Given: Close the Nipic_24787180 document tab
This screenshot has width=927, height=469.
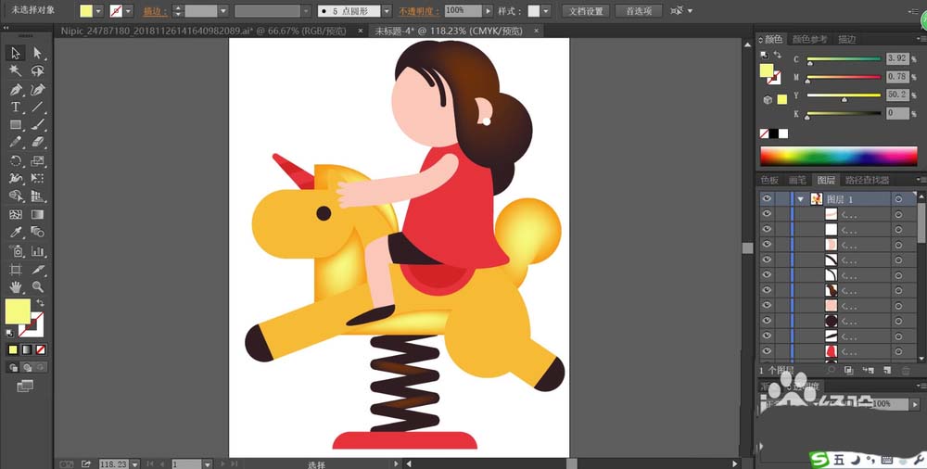Looking at the screenshot, I should 360,32.
